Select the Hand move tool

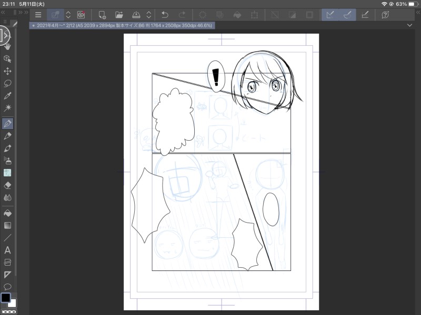pyautogui.click(x=7, y=47)
